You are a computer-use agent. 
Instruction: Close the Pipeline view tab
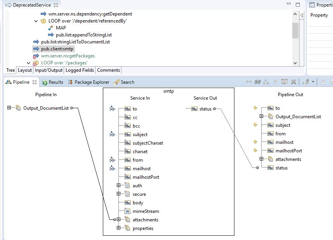click(x=35, y=82)
